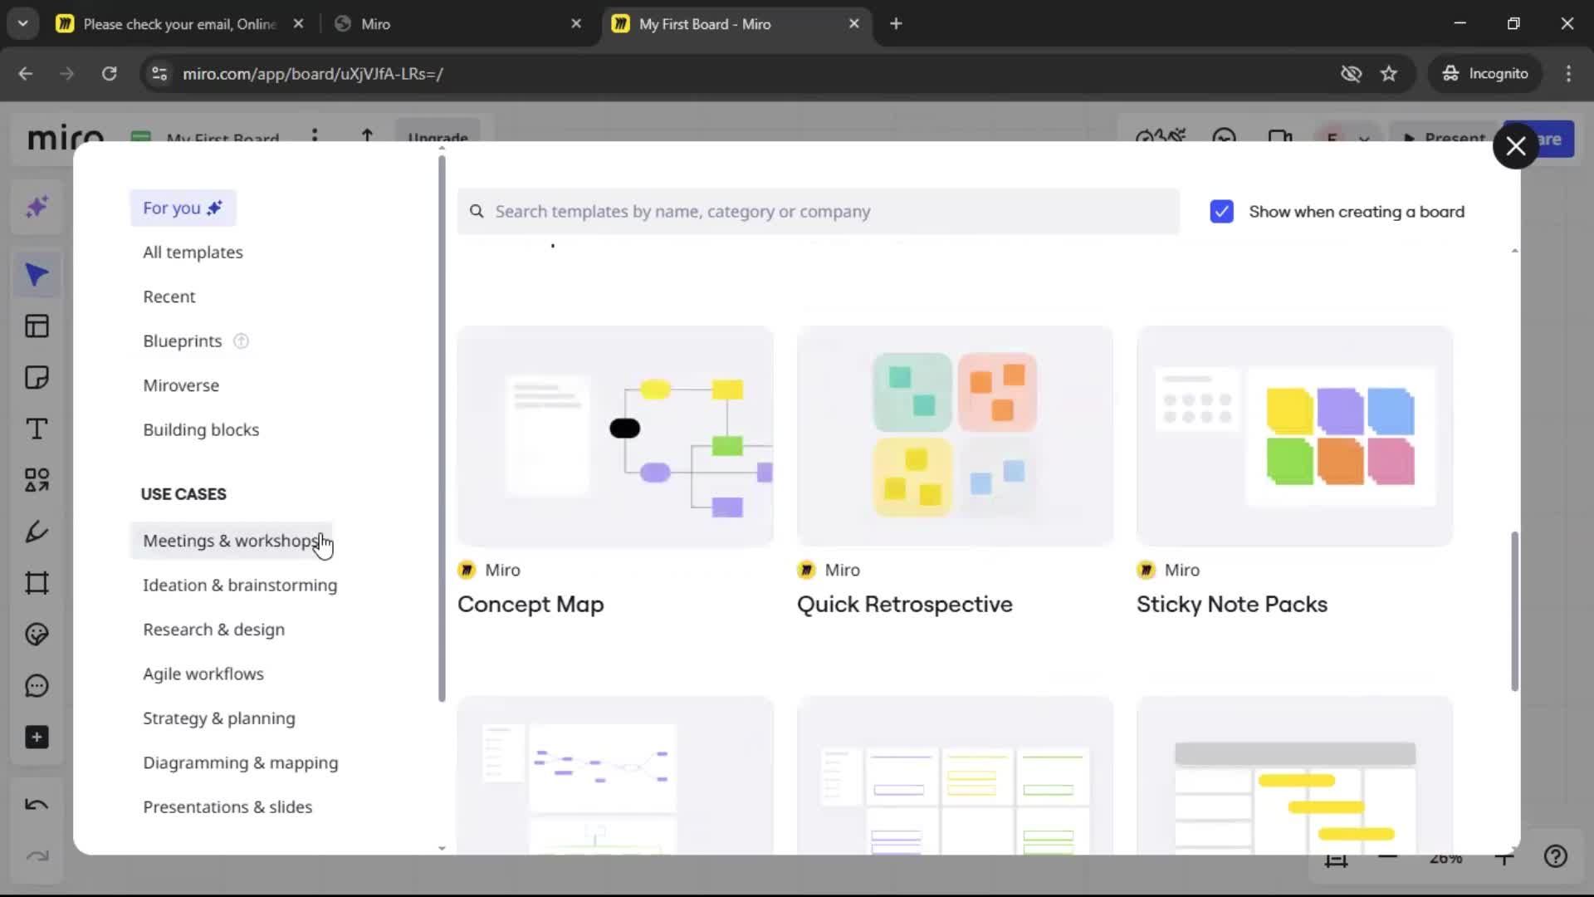The height and width of the screenshot is (897, 1594).
Task: Open the Quick Retrospective template thumbnail
Action: point(955,436)
